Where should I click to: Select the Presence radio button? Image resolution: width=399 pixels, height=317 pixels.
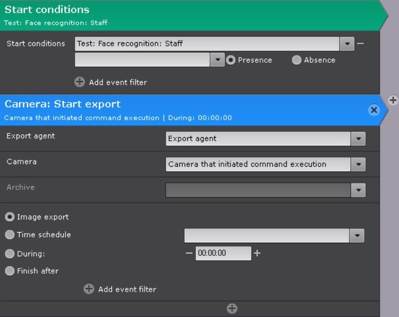pos(231,60)
